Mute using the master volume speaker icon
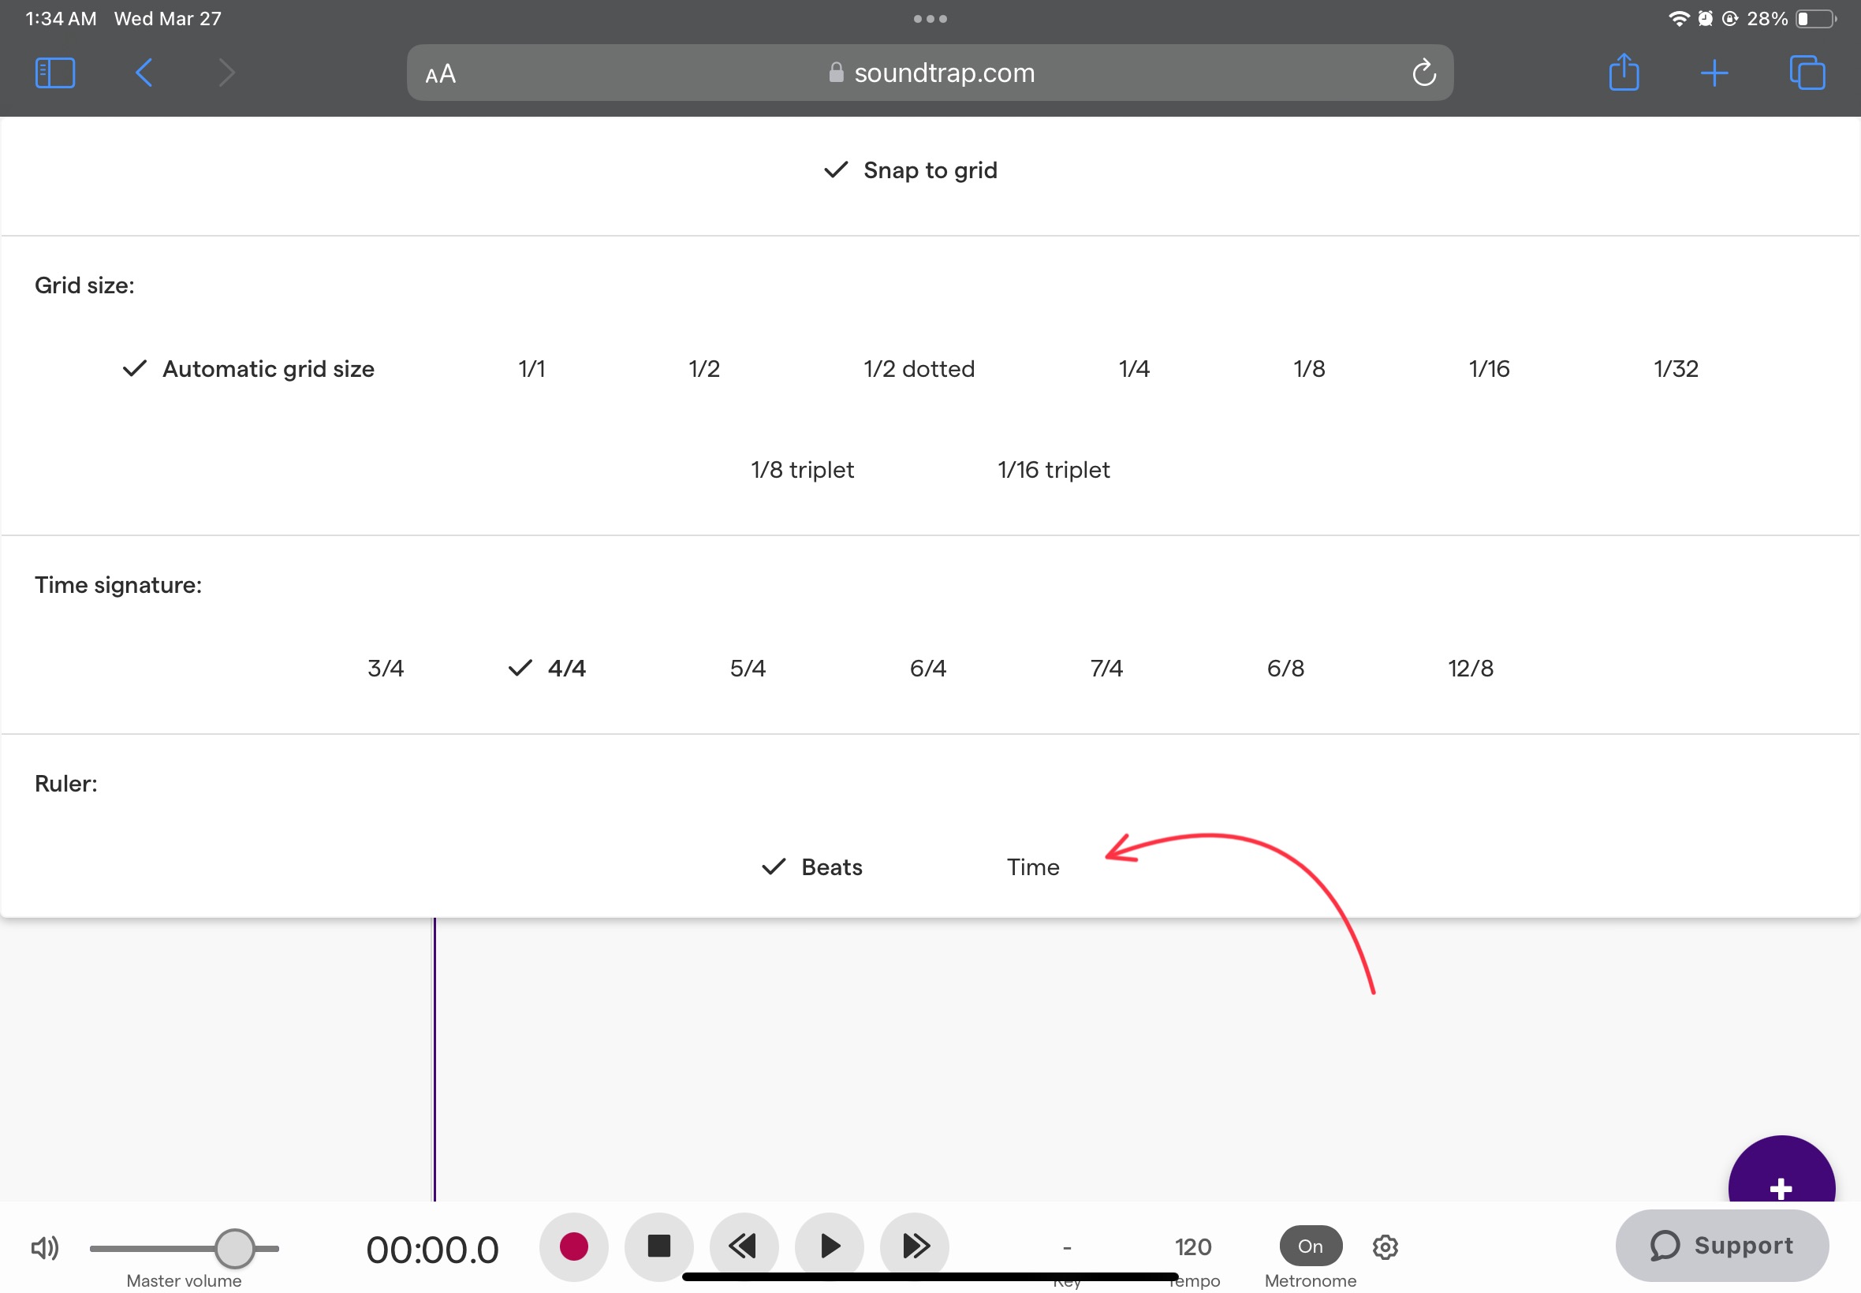 (x=45, y=1247)
